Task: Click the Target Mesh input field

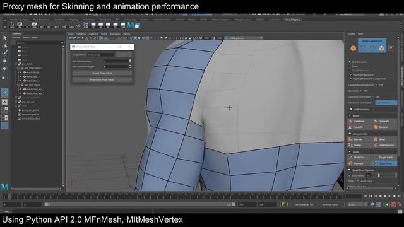Action: coord(100,55)
